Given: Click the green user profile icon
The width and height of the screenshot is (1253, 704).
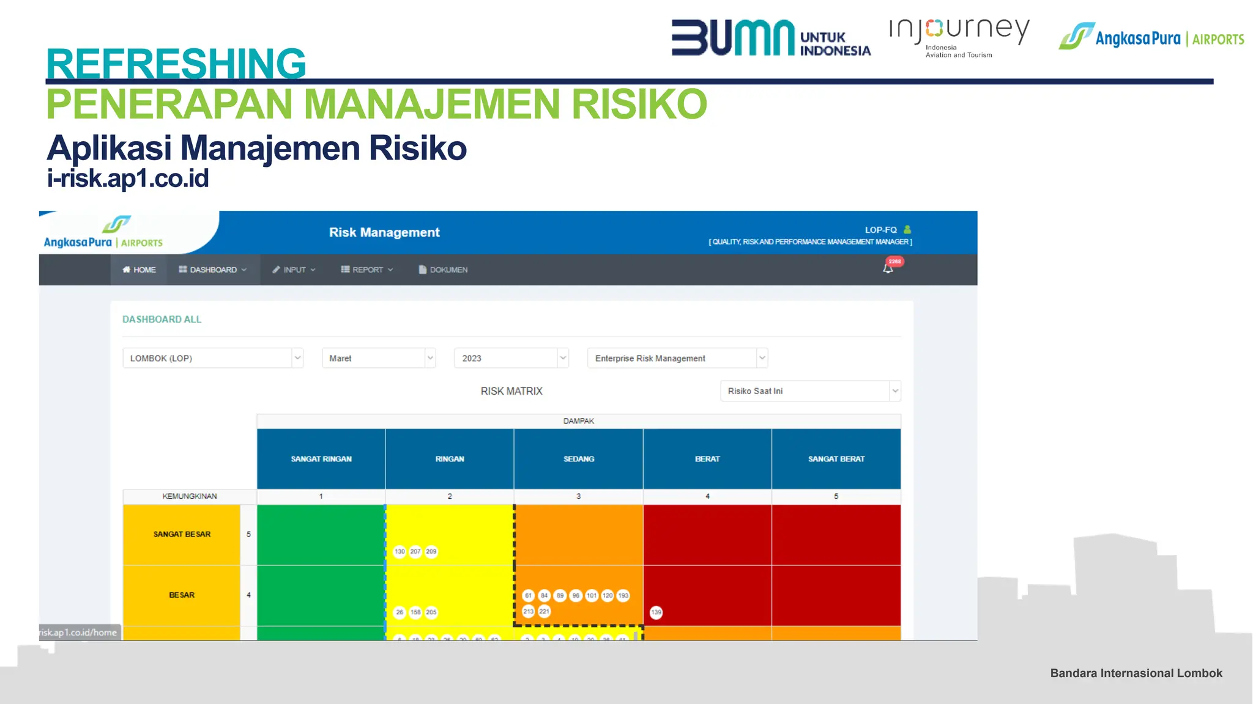Looking at the screenshot, I should (907, 230).
